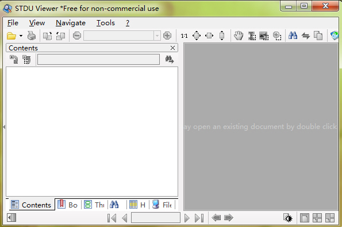This screenshot has width=342, height=227.
Task: Select the text selection tool
Action: coord(252,36)
